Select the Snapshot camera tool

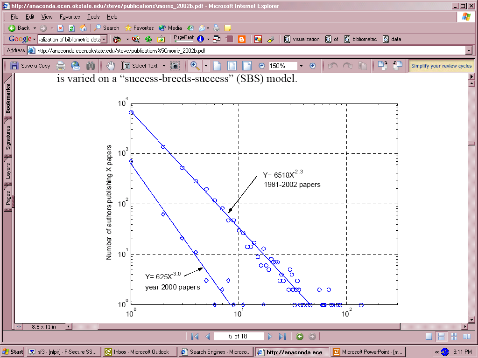175,66
